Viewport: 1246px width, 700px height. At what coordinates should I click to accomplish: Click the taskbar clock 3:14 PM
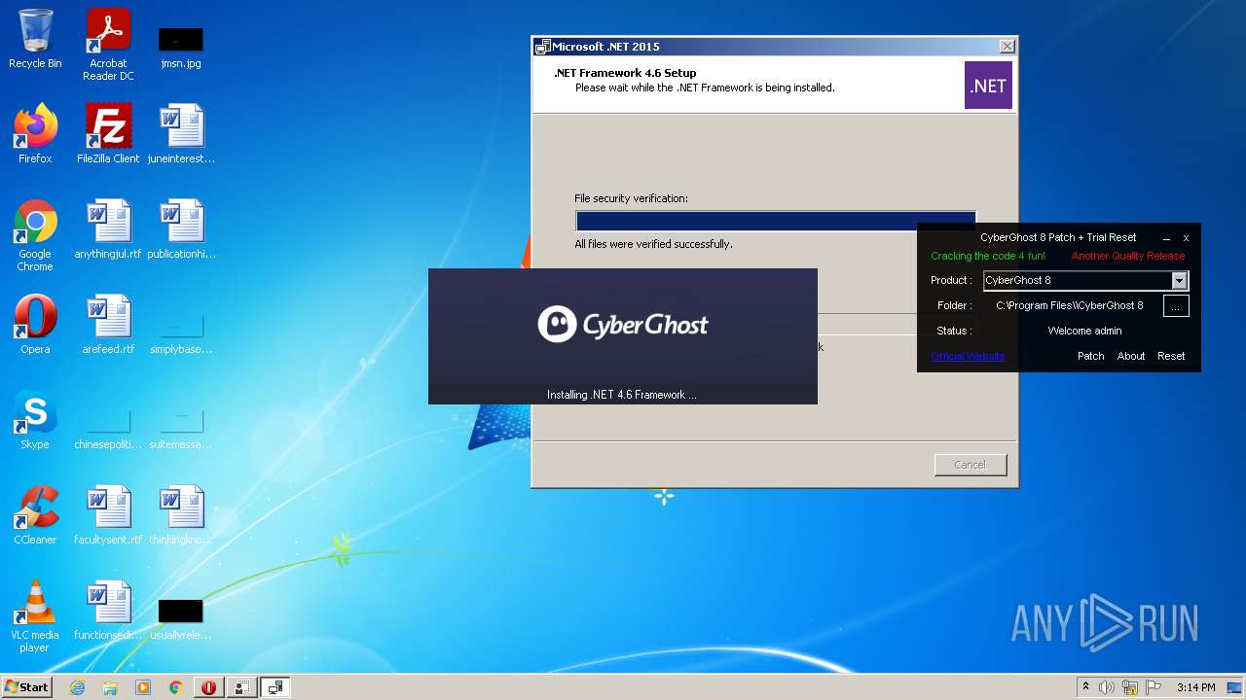pos(1195,687)
